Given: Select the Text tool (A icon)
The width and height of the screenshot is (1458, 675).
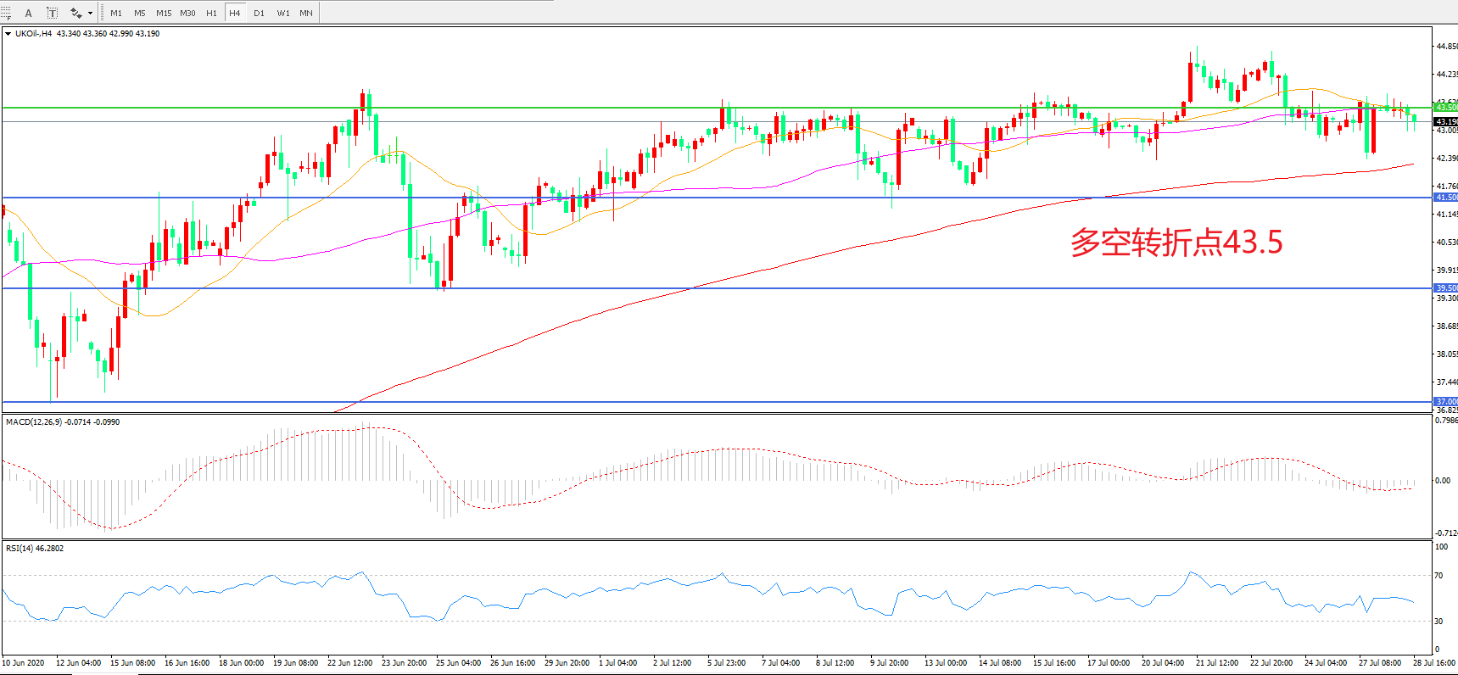Looking at the screenshot, I should point(28,13).
